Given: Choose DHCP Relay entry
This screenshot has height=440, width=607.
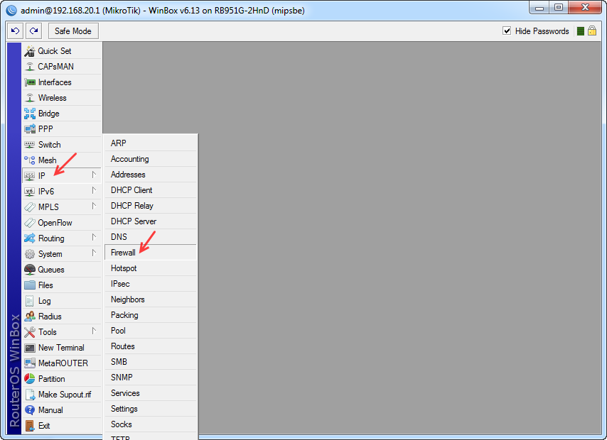Looking at the screenshot, I should coord(151,206).
